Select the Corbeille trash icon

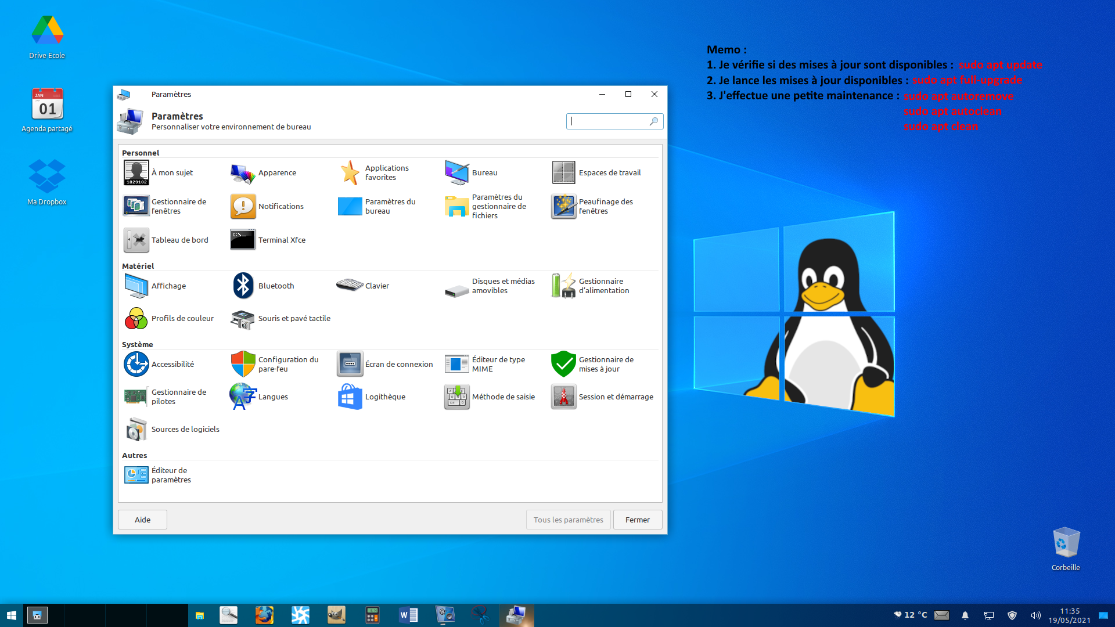coord(1066,549)
